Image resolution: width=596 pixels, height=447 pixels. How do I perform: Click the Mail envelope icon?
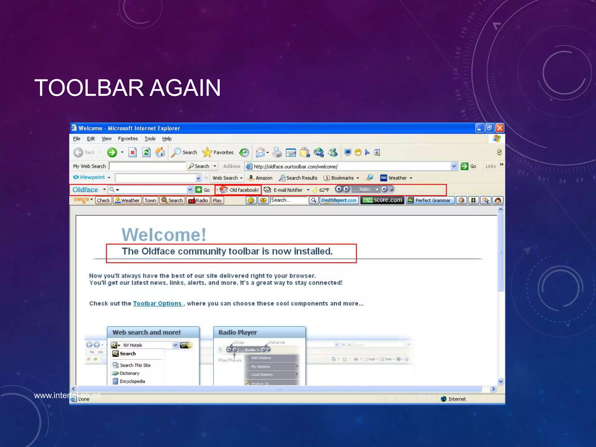[x=260, y=152]
